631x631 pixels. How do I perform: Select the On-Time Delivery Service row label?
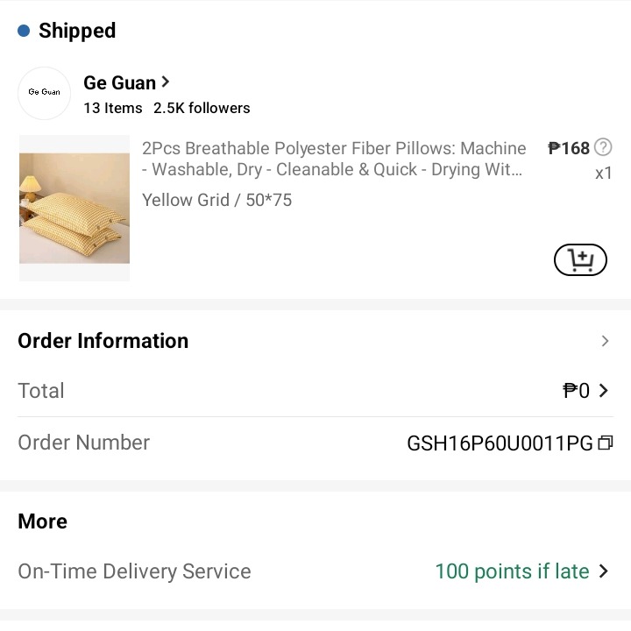click(x=134, y=571)
